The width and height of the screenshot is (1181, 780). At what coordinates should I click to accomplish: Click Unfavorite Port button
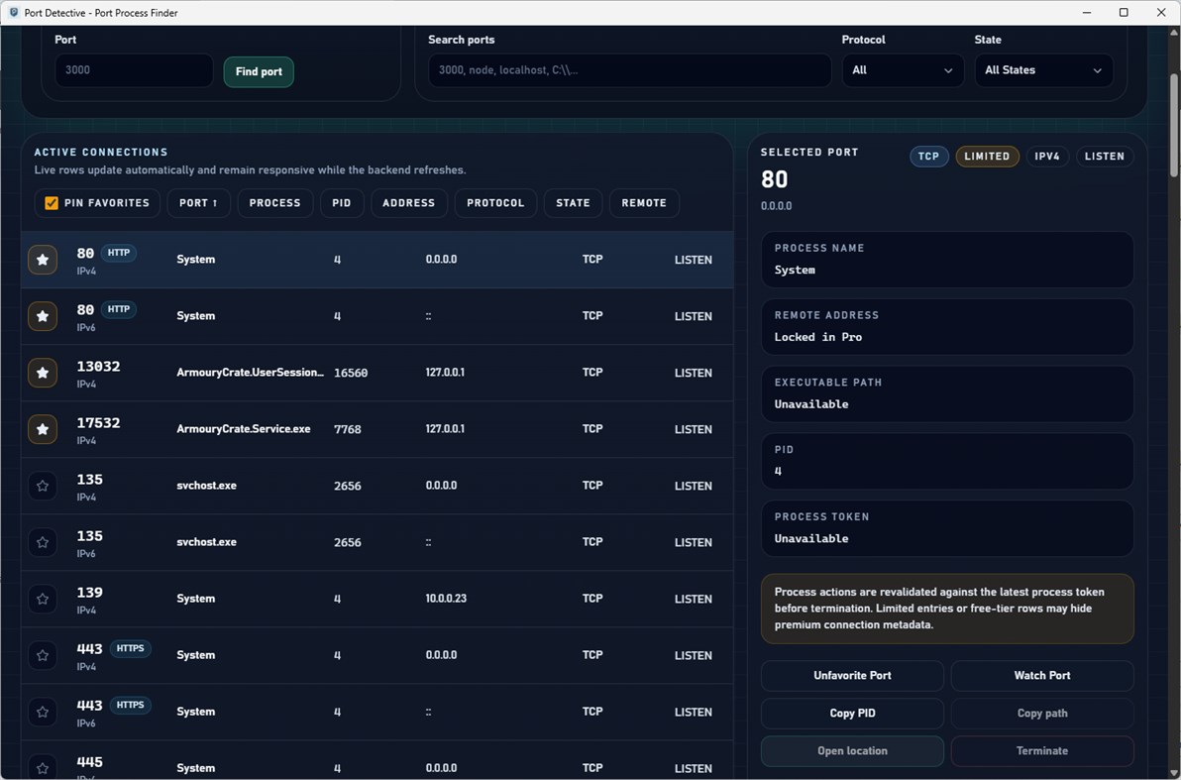pos(852,675)
